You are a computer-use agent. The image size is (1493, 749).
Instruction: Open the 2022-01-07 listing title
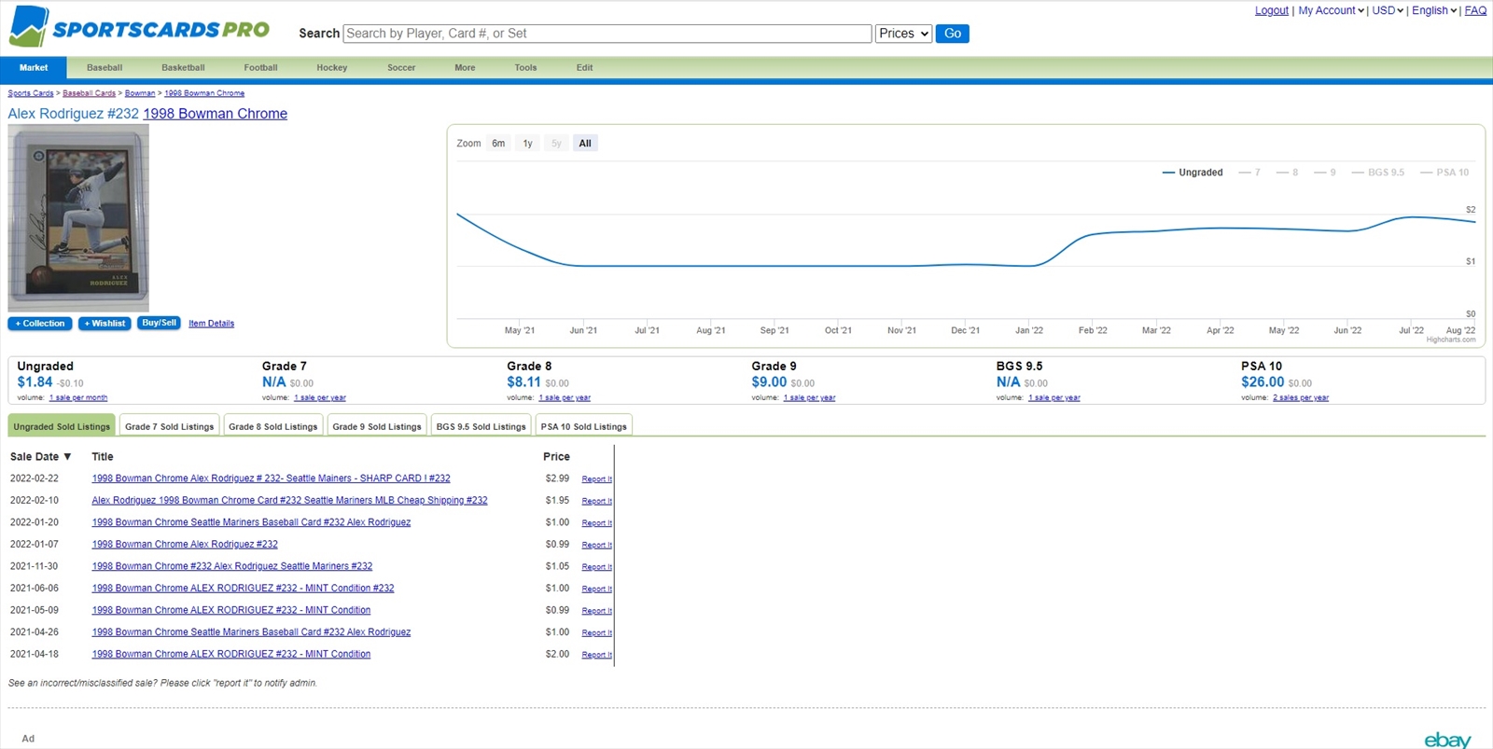(x=185, y=545)
